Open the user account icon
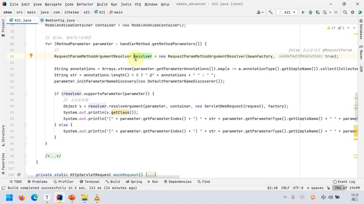This screenshot has height=204, width=364. pyautogui.click(x=260, y=12)
